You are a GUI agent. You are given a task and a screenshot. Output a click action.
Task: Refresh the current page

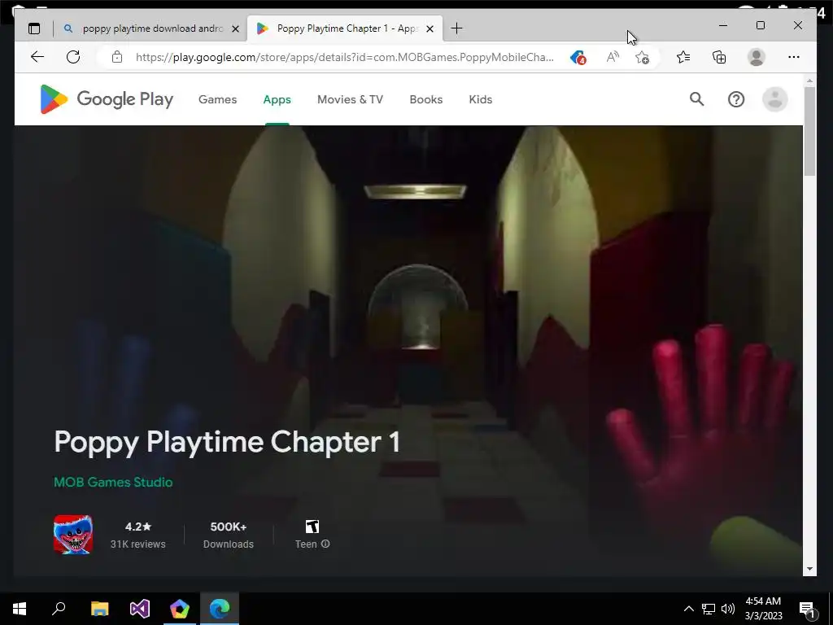coord(73,57)
